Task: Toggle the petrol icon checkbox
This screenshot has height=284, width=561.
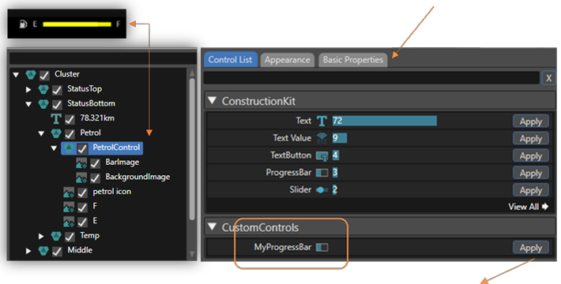Action: (x=82, y=192)
